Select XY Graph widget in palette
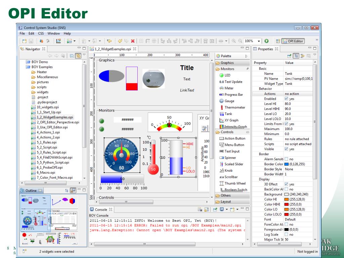344x258 pixels. pyautogui.click(x=229, y=120)
